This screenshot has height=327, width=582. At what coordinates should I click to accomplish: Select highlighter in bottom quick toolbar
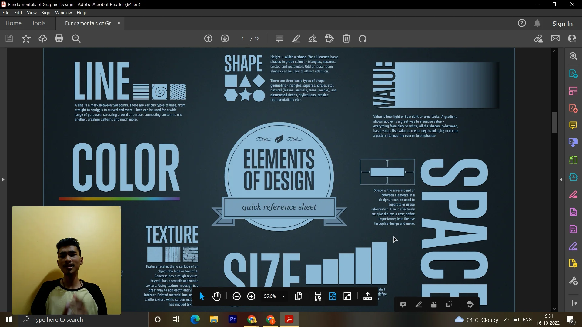pyautogui.click(x=418, y=304)
